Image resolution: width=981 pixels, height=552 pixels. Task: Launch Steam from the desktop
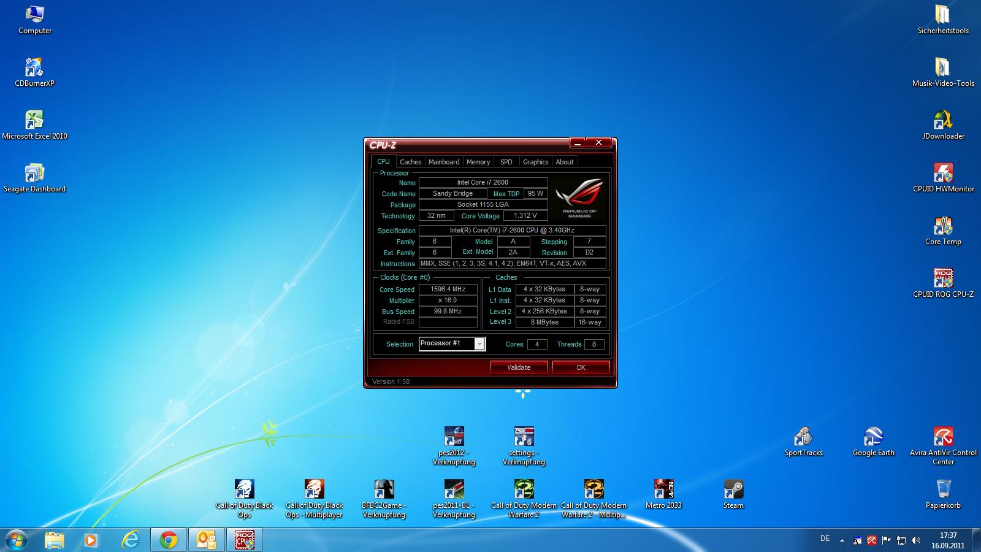[x=733, y=494]
